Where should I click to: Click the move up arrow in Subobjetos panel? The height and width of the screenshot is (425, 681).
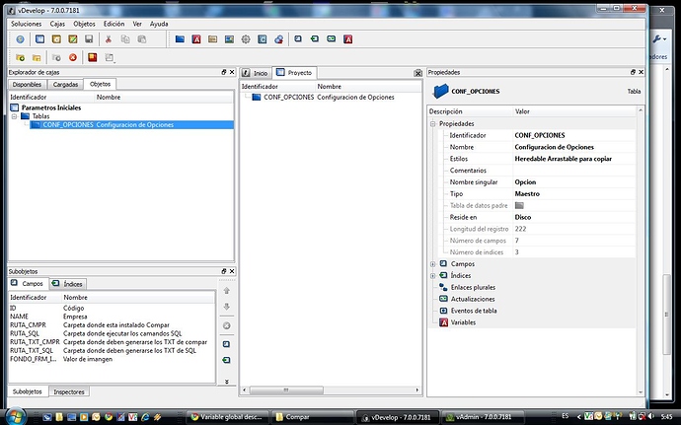pyautogui.click(x=226, y=290)
